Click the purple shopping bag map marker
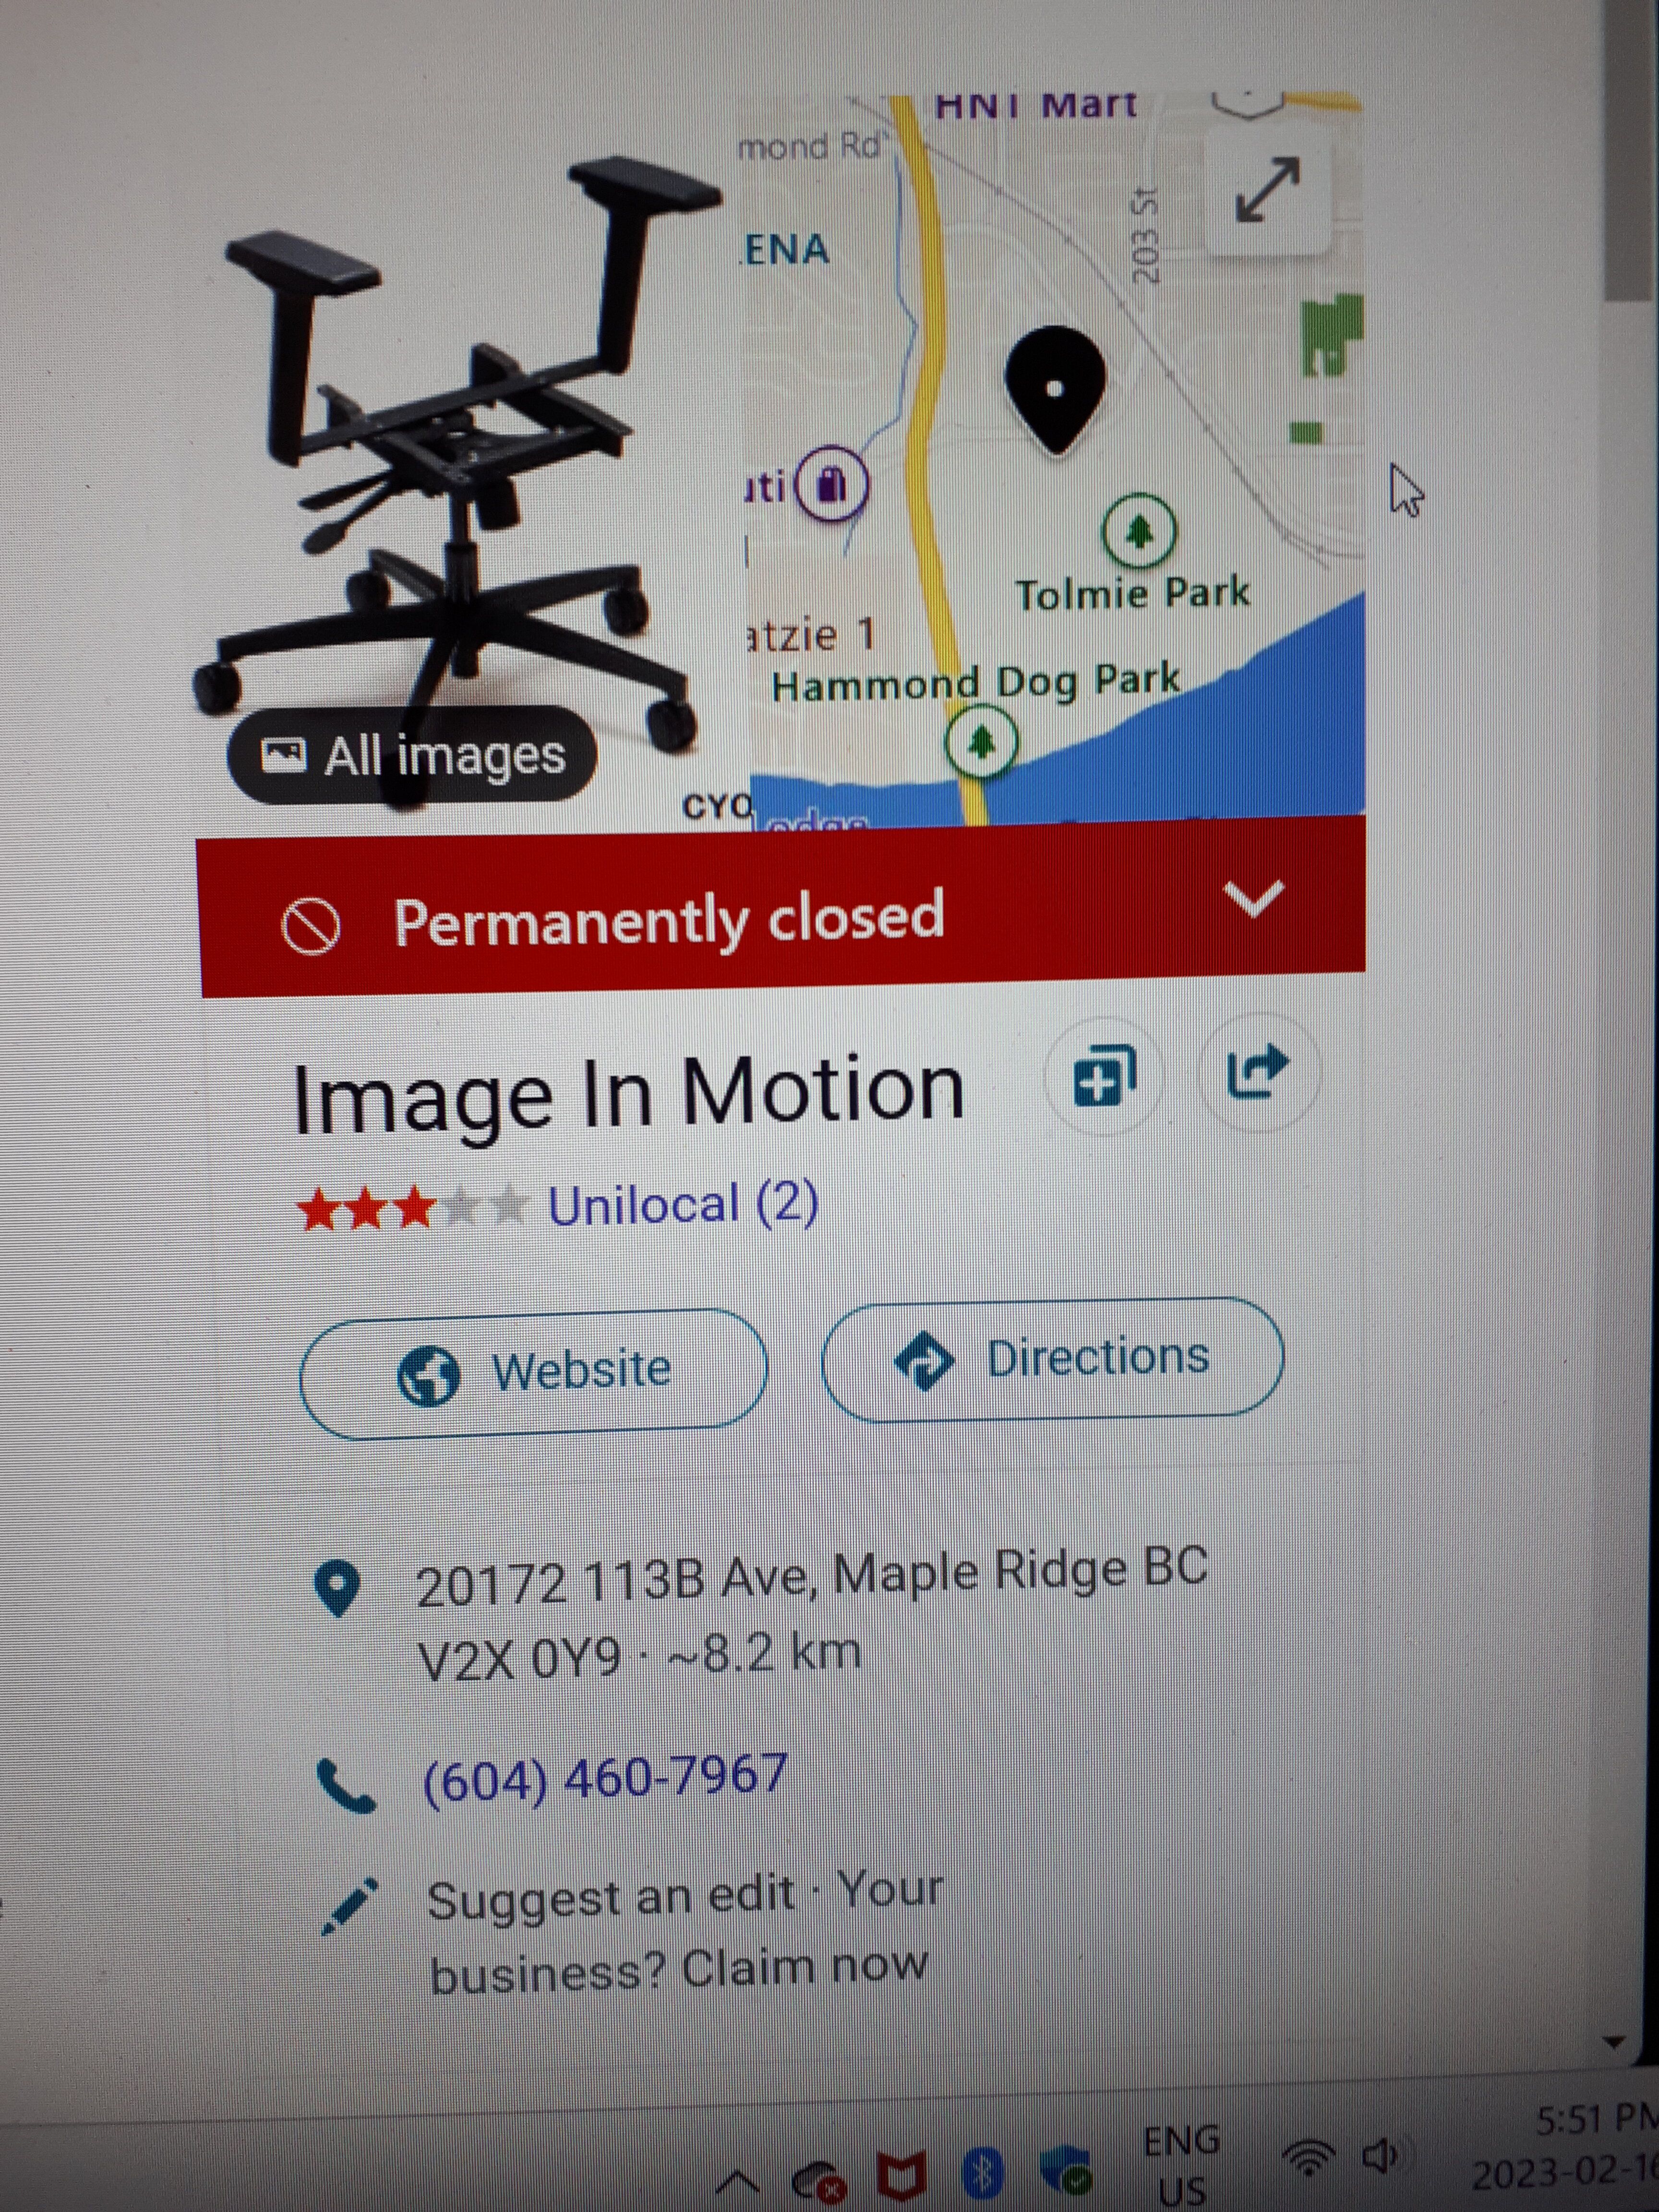Viewport: 1659px width, 2212px height. 831,485
